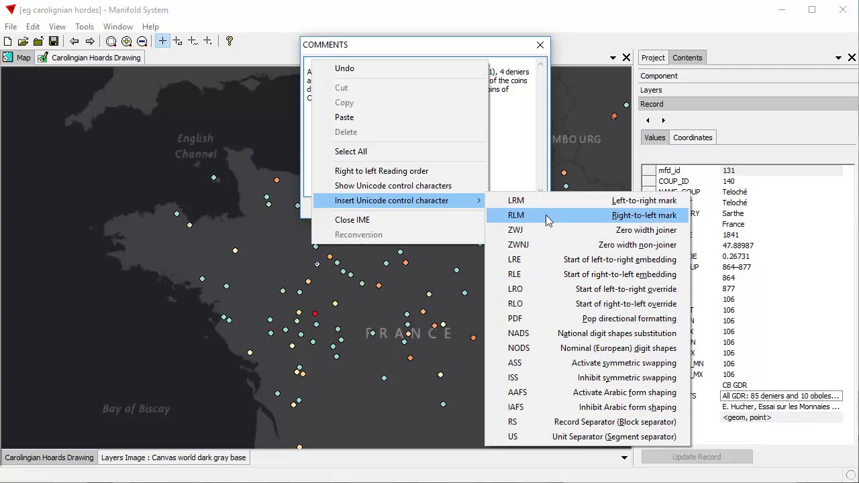The width and height of the screenshot is (859, 483).
Task: Choose Paste in context menu
Action: point(400,117)
